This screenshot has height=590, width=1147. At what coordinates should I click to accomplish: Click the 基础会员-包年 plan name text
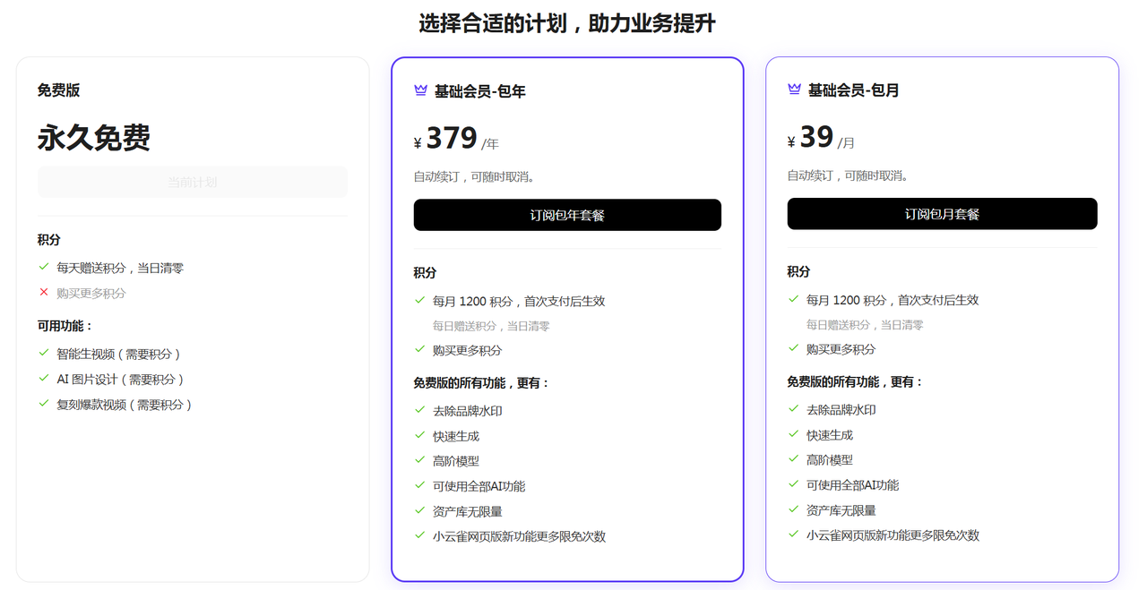point(480,91)
